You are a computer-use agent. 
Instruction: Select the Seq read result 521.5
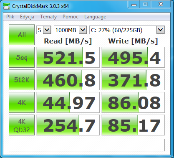point(68,57)
